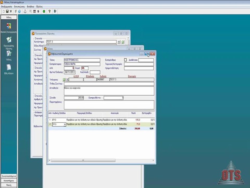Click the grid horizontal scrollbar thumb

tap(83, 160)
